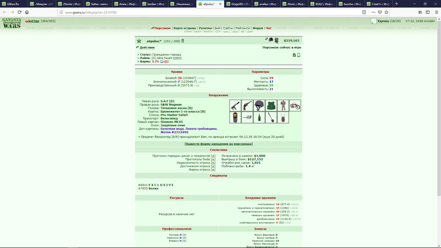
Task: Click the small phone icon after [151 / 200]
Action: 183,41
